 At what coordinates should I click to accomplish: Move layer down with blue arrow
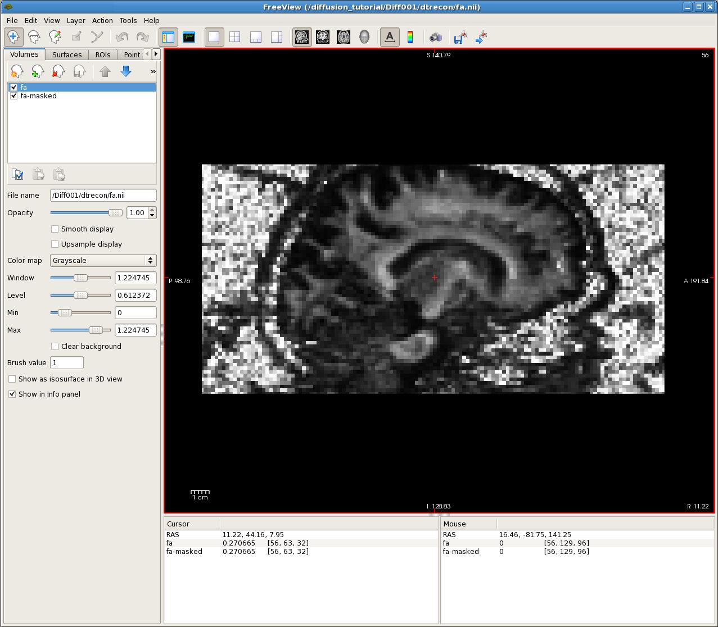click(x=126, y=71)
